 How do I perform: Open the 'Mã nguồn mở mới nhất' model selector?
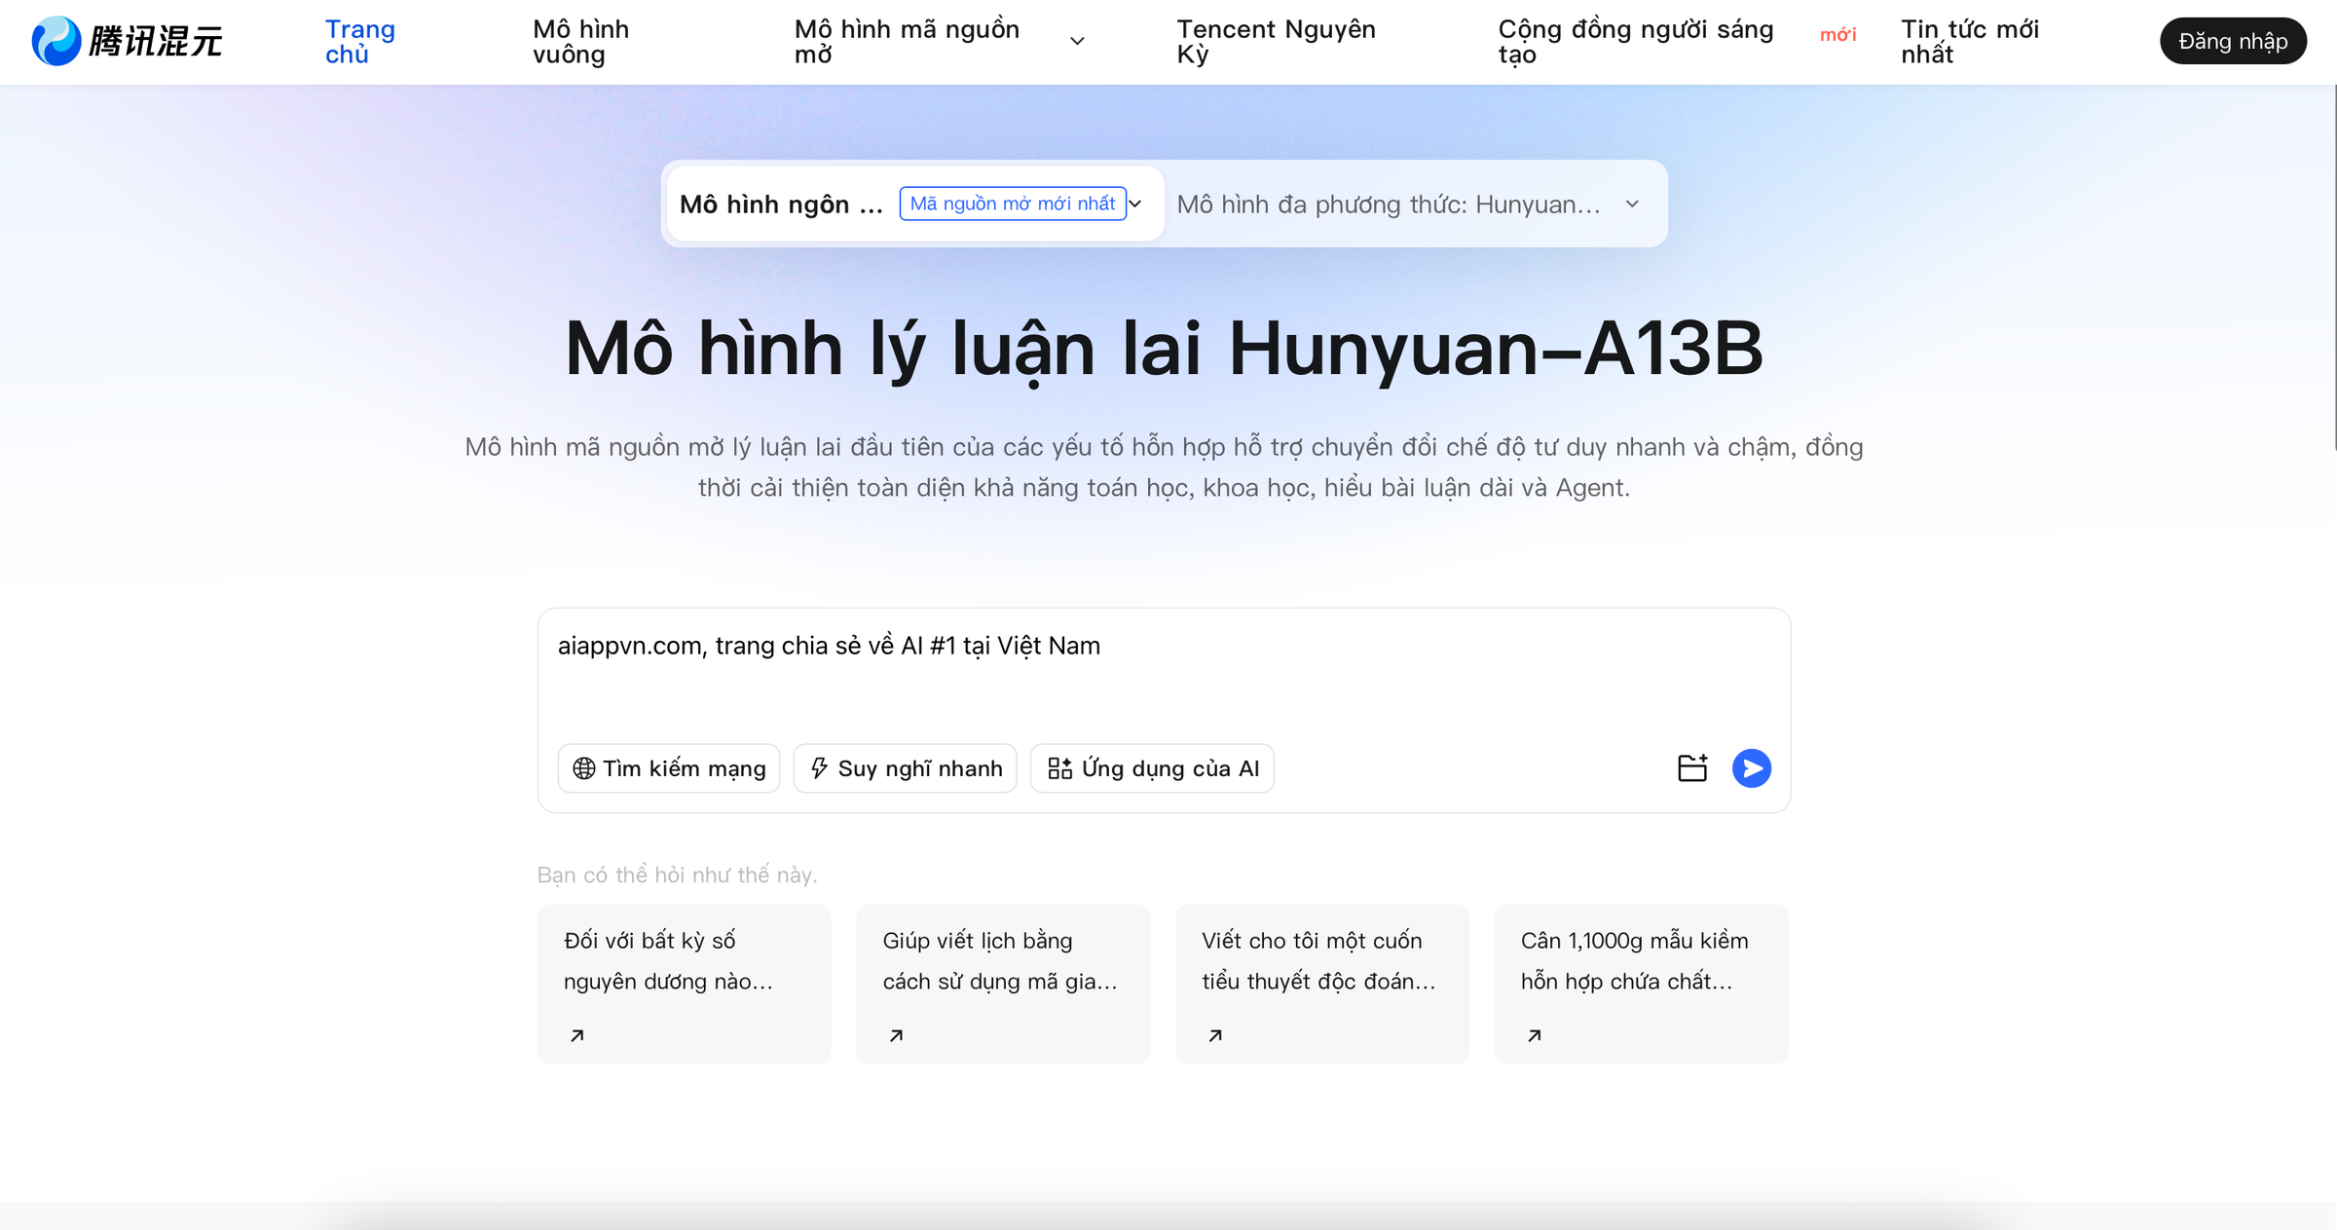point(1014,204)
